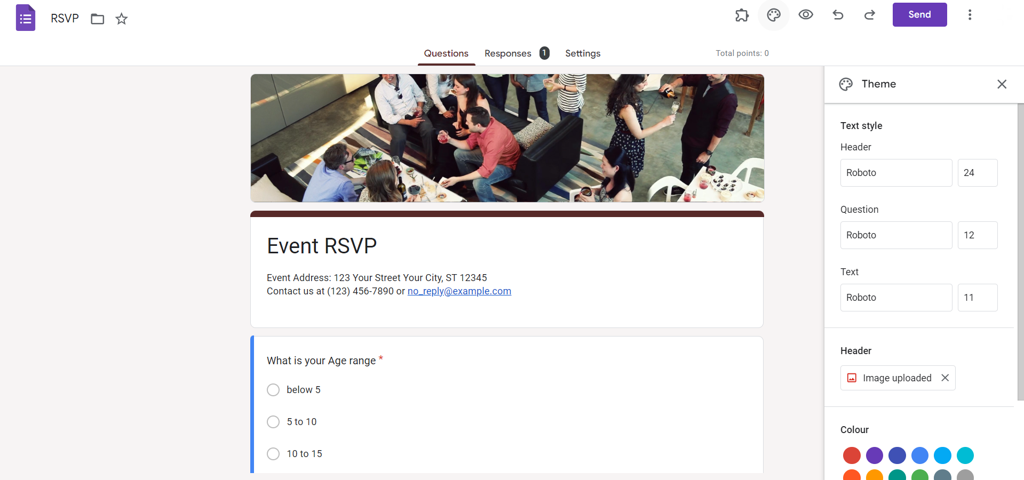Open the more options menu

[970, 15]
